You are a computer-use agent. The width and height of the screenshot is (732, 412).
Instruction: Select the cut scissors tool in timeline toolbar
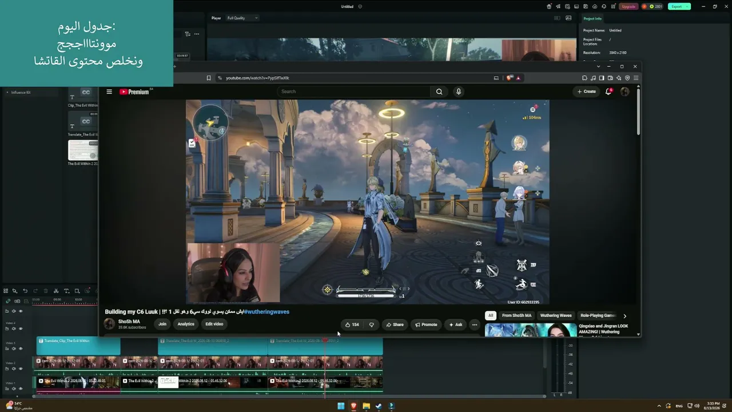coord(56,291)
